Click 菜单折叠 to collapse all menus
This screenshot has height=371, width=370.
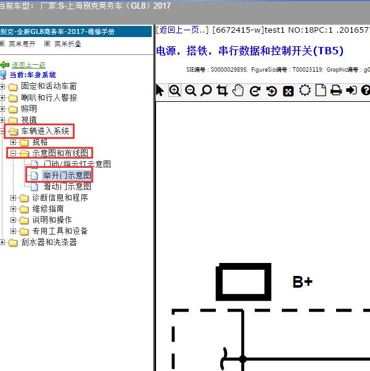[x=68, y=44]
